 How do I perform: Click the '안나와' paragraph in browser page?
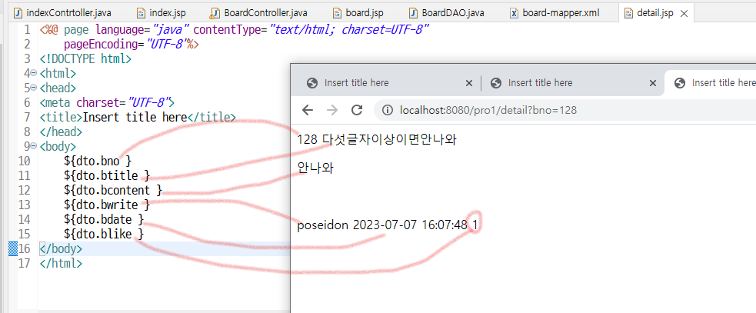pos(315,168)
